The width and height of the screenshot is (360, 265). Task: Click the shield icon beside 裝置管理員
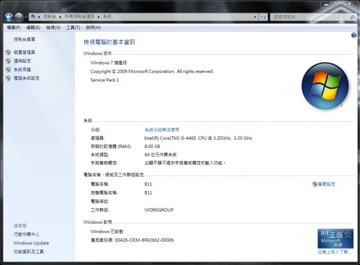pyautogui.click(x=8, y=52)
